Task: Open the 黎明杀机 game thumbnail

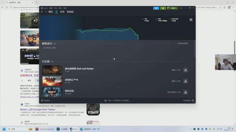Action: click(52, 92)
